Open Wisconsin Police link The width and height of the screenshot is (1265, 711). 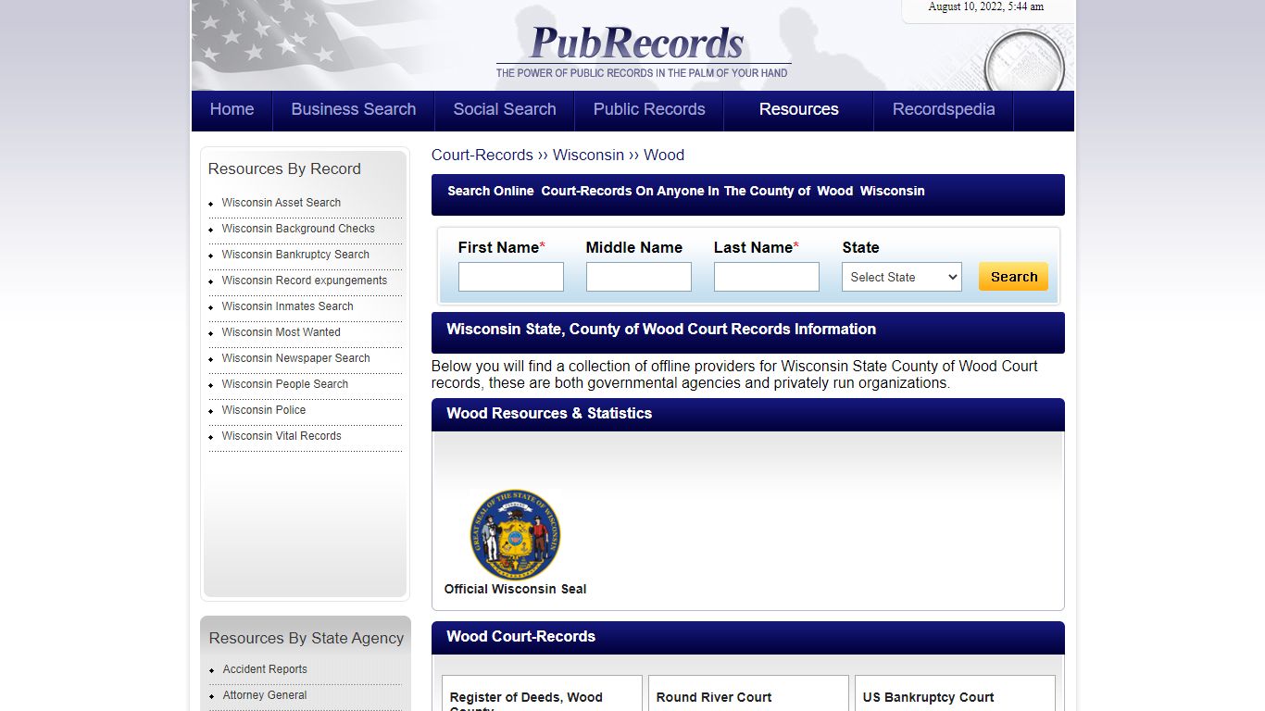264,410
